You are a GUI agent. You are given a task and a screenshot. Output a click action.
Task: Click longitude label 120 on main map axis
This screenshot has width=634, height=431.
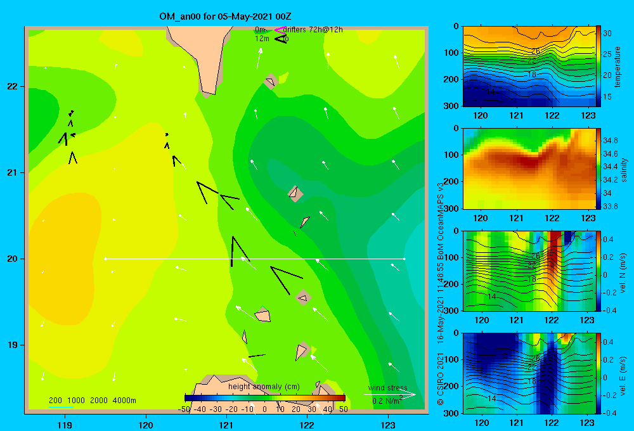[x=146, y=425]
